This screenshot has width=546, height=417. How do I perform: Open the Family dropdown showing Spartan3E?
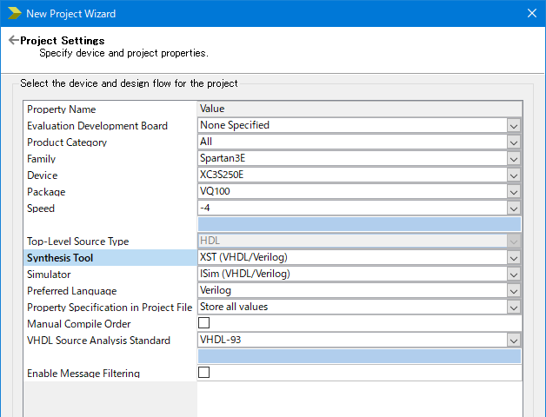(x=514, y=159)
